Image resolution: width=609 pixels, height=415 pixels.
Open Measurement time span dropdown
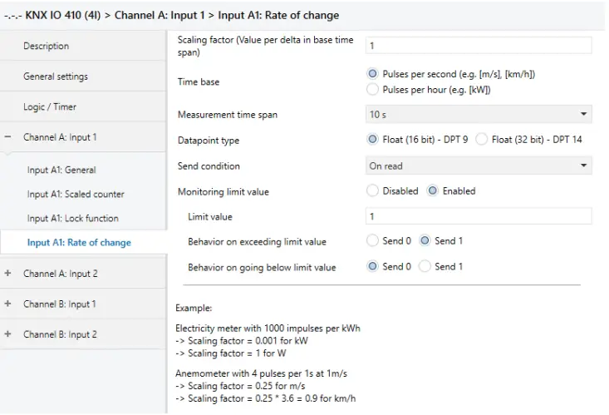(x=479, y=114)
